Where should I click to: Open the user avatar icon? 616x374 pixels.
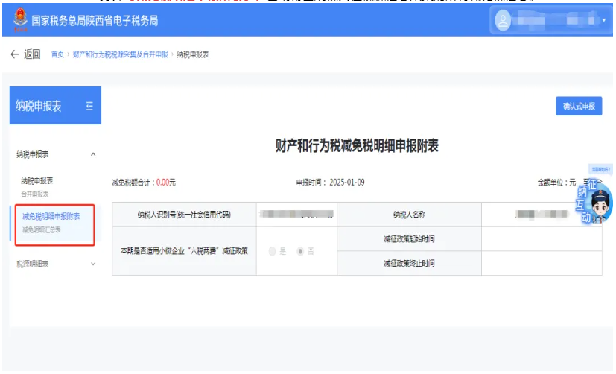[504, 21]
